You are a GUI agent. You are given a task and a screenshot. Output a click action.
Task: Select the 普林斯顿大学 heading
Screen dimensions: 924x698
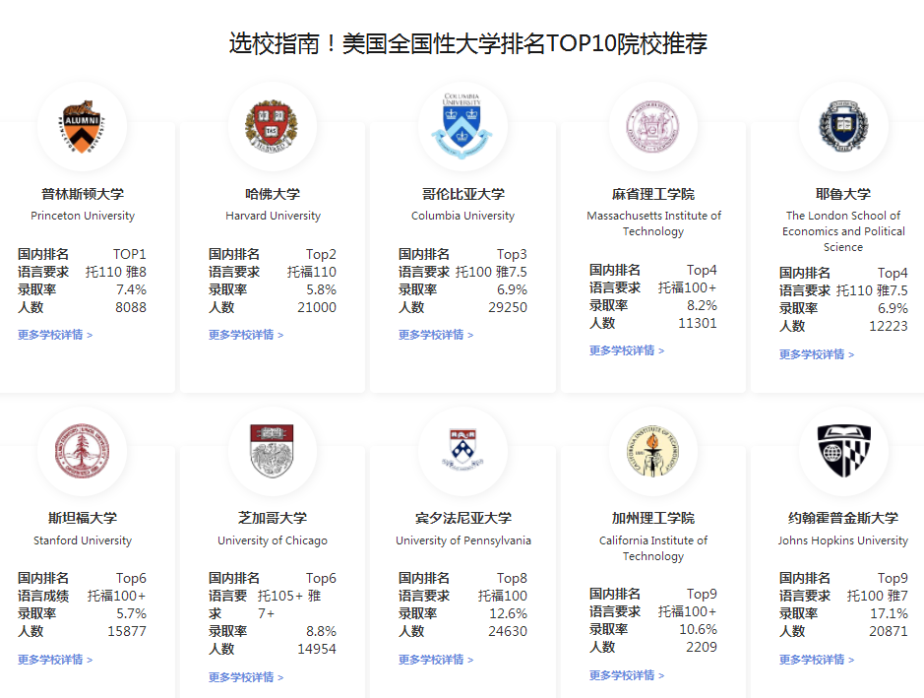click(x=83, y=194)
